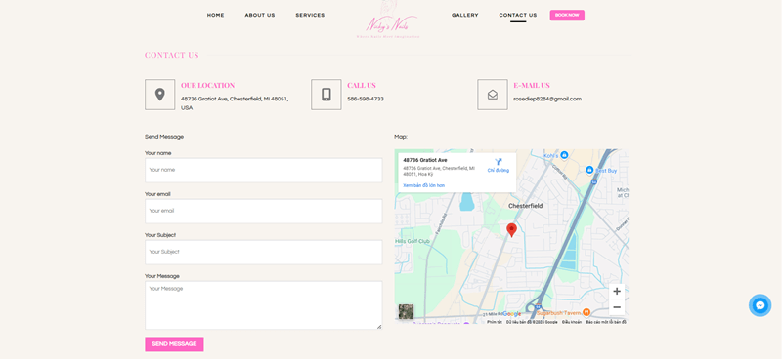Click the 48736 Gratiot Ave address text
The height and width of the screenshot is (359, 782).
(235, 103)
